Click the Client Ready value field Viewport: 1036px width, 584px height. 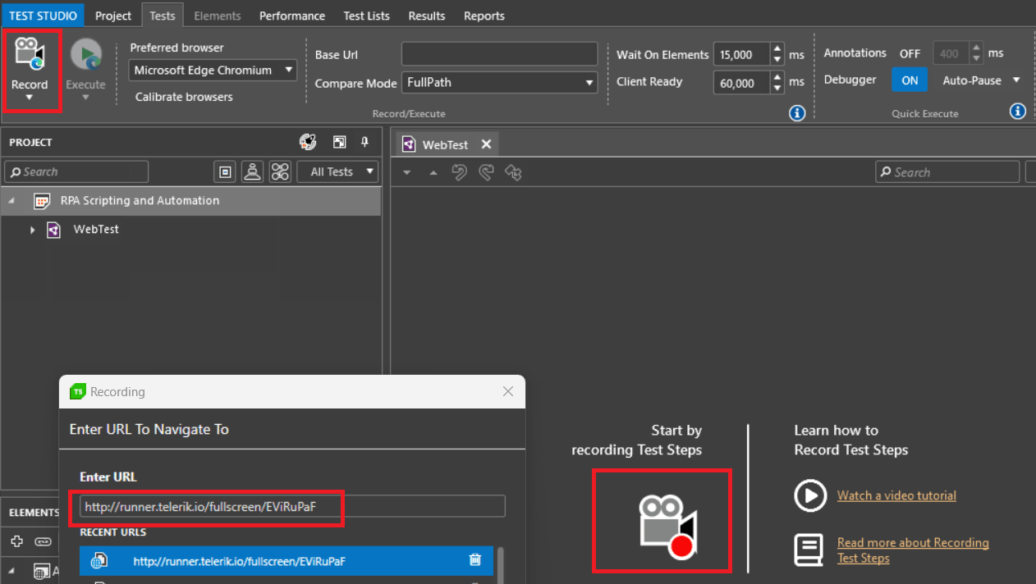741,82
